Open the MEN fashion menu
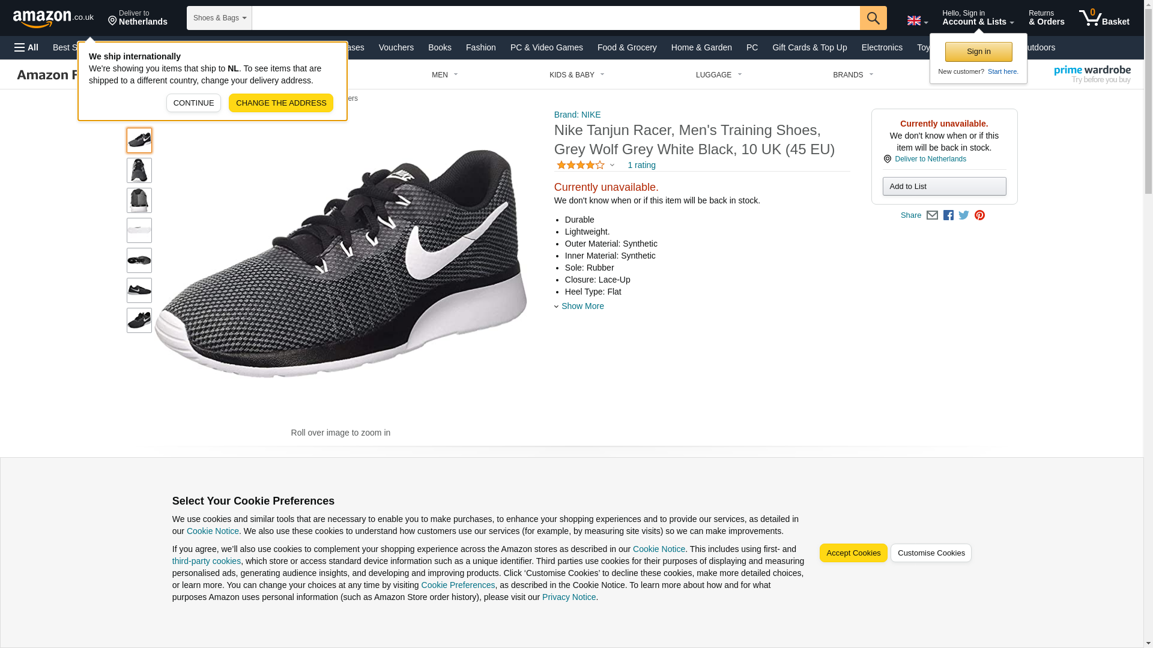1153x648 pixels. [x=444, y=75]
